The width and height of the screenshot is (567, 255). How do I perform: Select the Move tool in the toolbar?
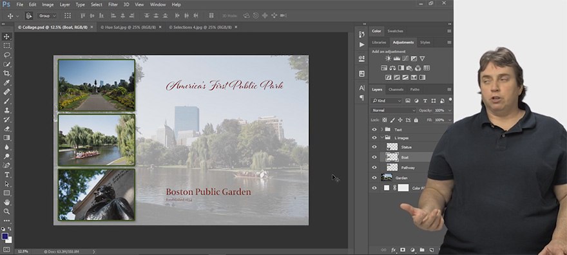[x=7, y=37]
